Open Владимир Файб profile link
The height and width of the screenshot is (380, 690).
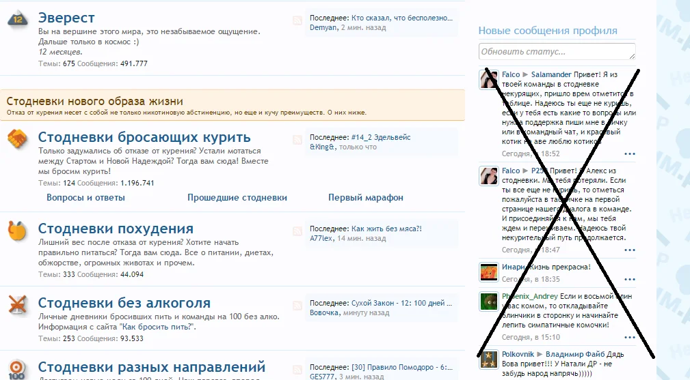tap(575, 354)
